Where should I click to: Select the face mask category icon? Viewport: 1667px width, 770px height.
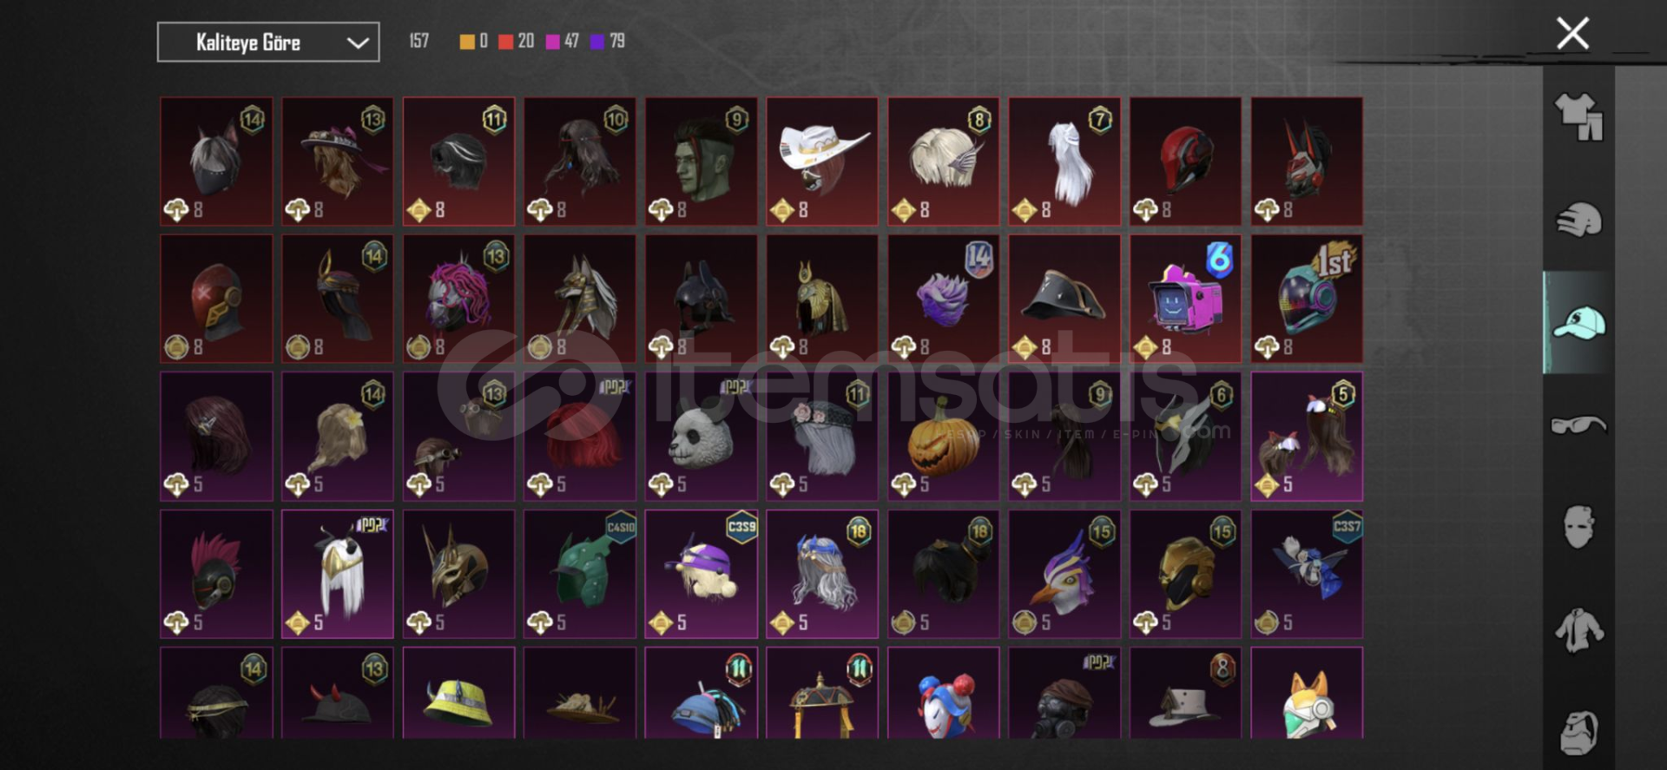1578,527
